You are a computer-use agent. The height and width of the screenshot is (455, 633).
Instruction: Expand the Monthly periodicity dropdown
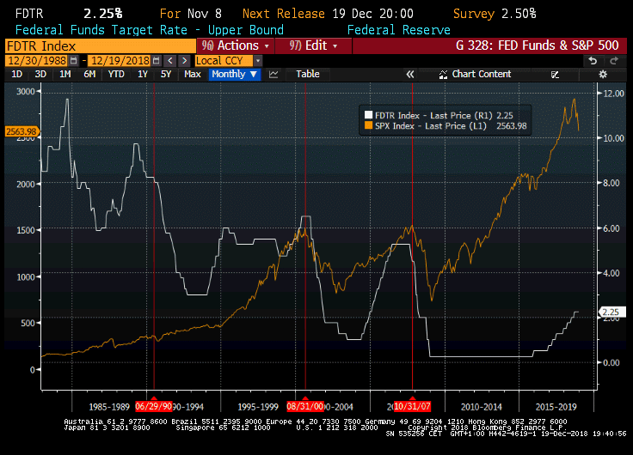point(235,75)
